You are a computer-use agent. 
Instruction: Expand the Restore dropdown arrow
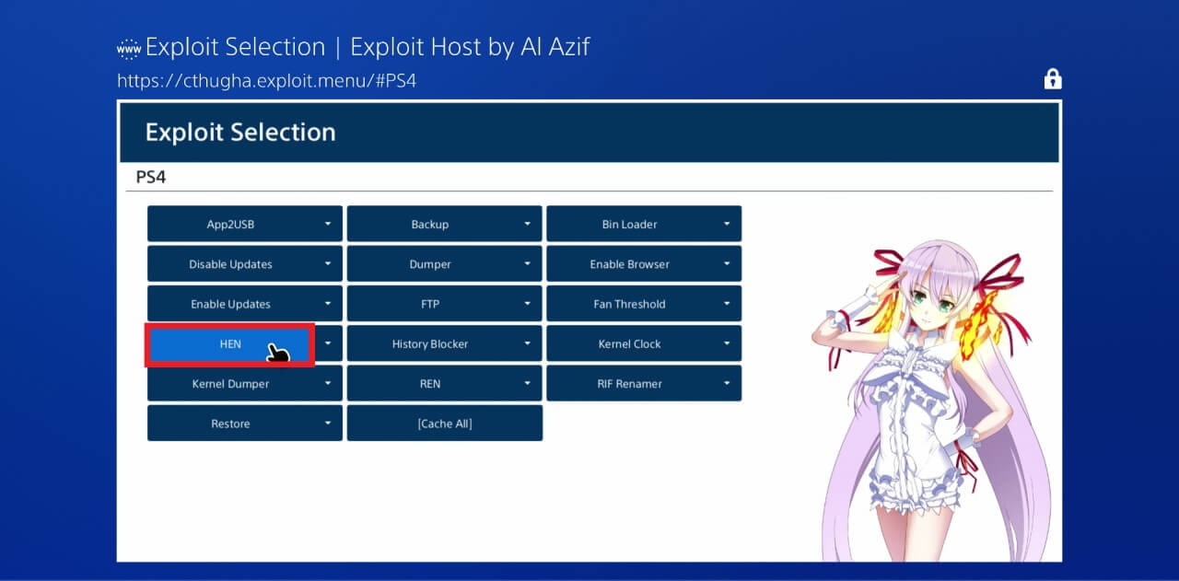(x=328, y=424)
